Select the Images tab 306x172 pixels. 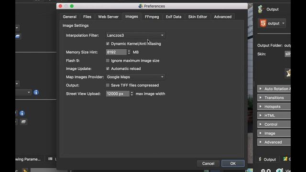click(131, 17)
